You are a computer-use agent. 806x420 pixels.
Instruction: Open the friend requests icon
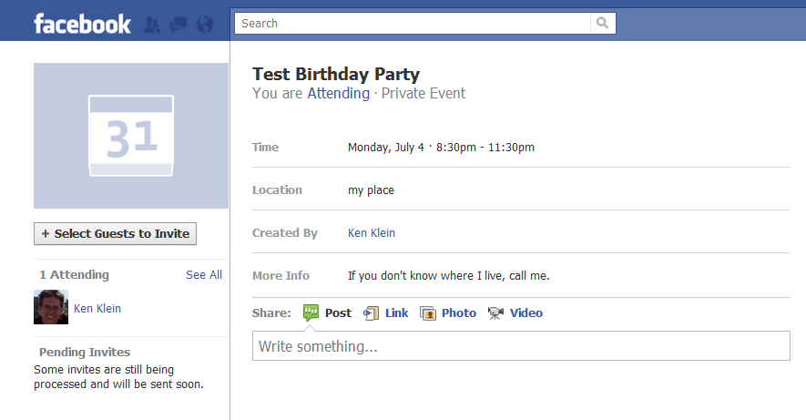click(152, 25)
